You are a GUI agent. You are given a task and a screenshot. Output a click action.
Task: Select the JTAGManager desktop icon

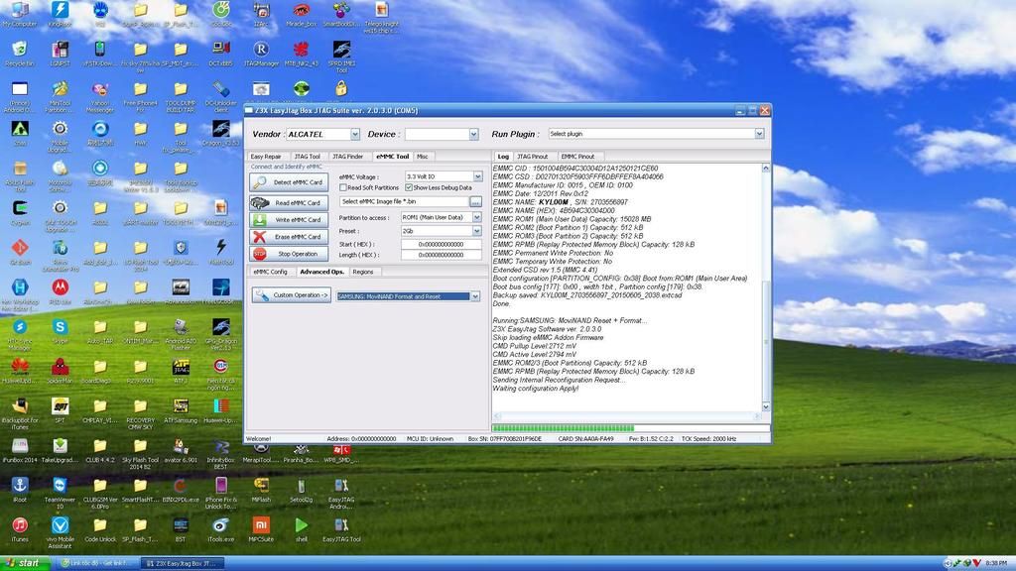261,54
